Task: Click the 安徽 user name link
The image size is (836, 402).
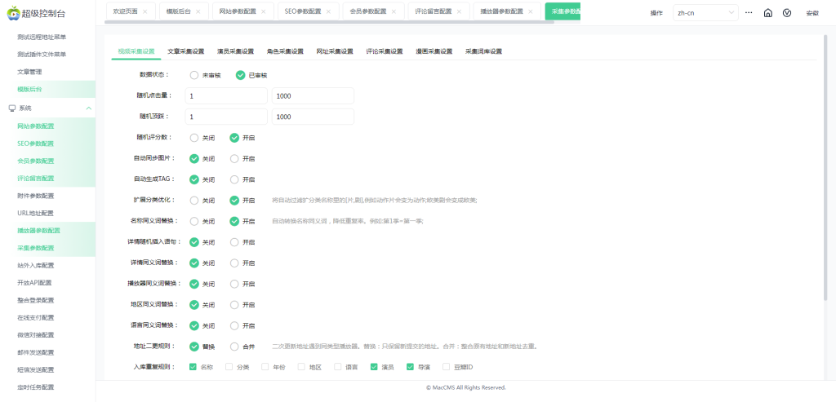Action: (812, 13)
